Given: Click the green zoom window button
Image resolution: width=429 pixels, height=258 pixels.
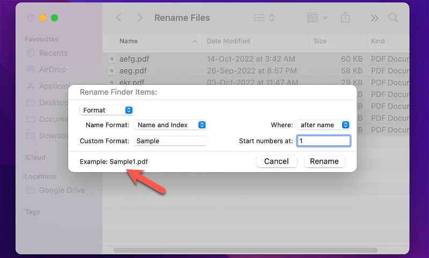Looking at the screenshot, I should 55,18.
